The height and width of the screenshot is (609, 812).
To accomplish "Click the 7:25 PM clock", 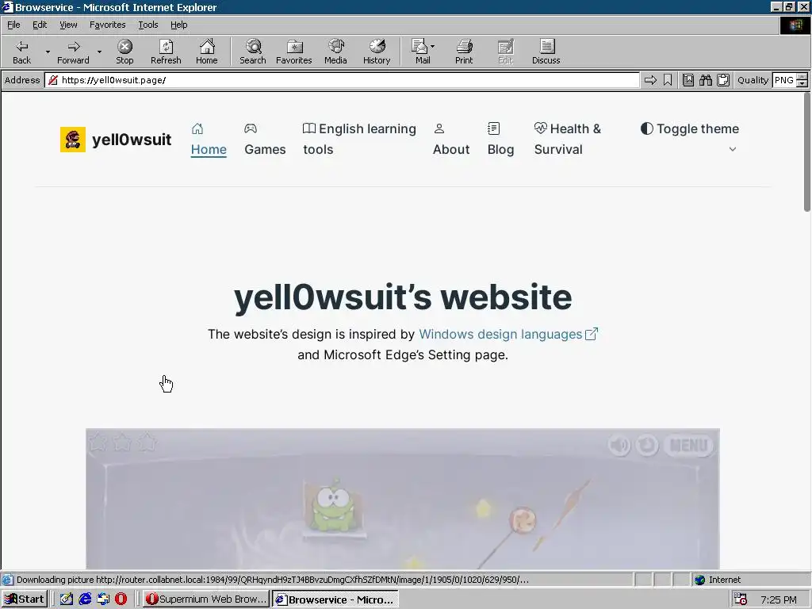I will (779, 599).
